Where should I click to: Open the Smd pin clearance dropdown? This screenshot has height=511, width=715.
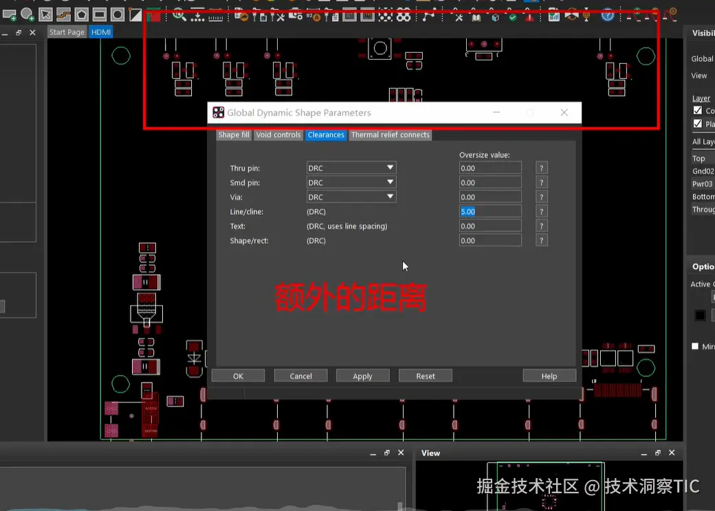tap(351, 182)
